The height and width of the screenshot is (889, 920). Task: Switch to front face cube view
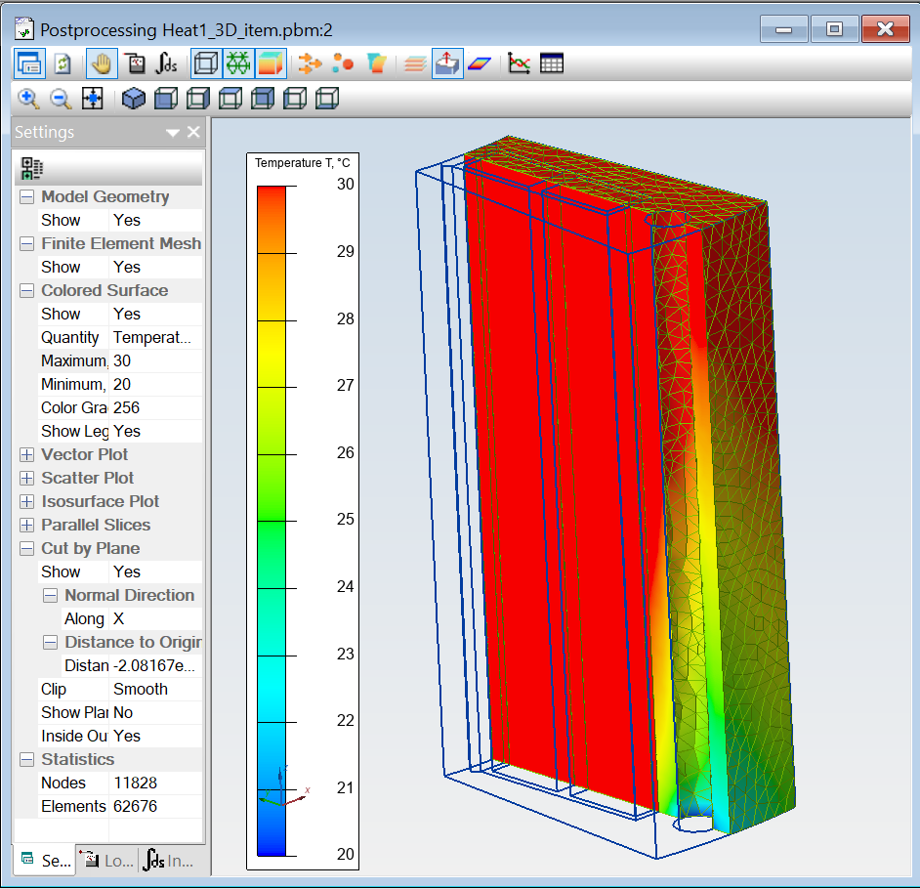click(166, 100)
